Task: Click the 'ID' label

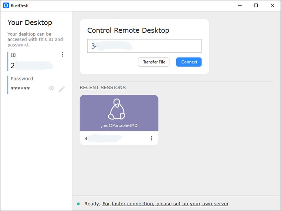Action: pos(13,55)
